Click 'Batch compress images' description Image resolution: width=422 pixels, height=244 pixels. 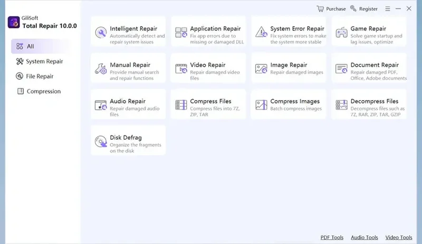pos(296,109)
